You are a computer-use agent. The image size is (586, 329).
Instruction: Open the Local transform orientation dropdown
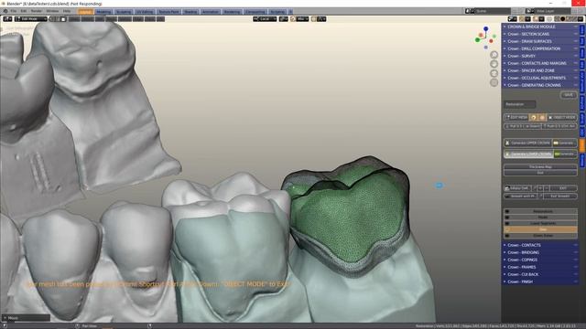click(x=265, y=19)
